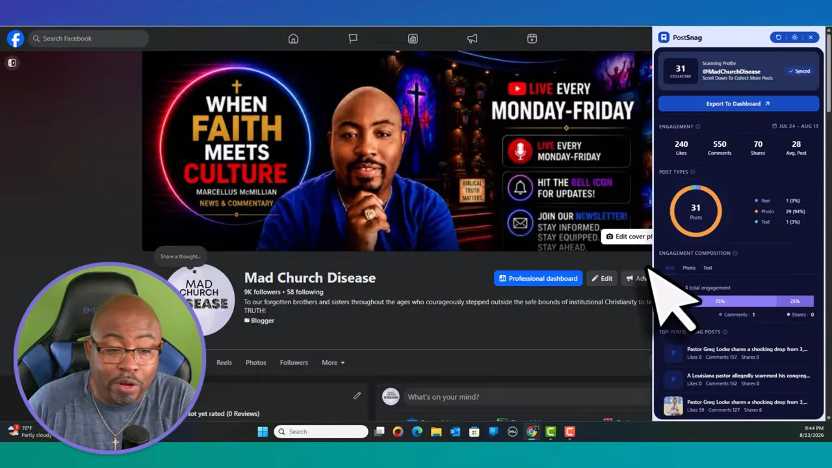Image resolution: width=832 pixels, height=468 pixels.
Task: Click the Top Performing Posts info icon
Action: pyautogui.click(x=725, y=331)
